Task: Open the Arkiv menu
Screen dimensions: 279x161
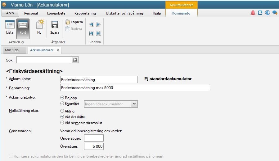Action: click(x=10, y=13)
